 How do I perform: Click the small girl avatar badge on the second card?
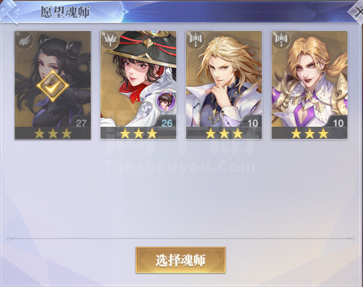(x=166, y=102)
